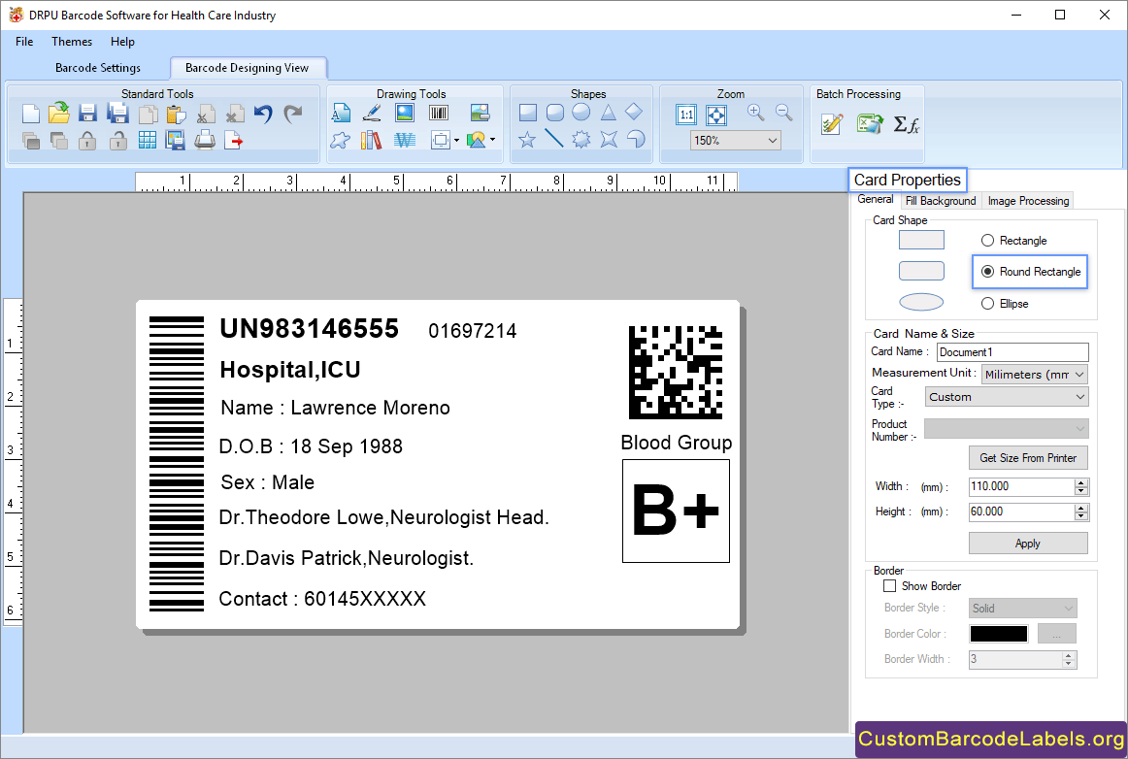Screen dimensions: 1128x759
Task: Click the Width field showing 110.000
Action: (1021, 486)
